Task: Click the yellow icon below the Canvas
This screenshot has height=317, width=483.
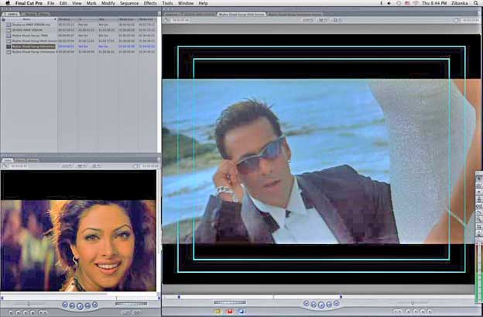Action: coord(218,312)
